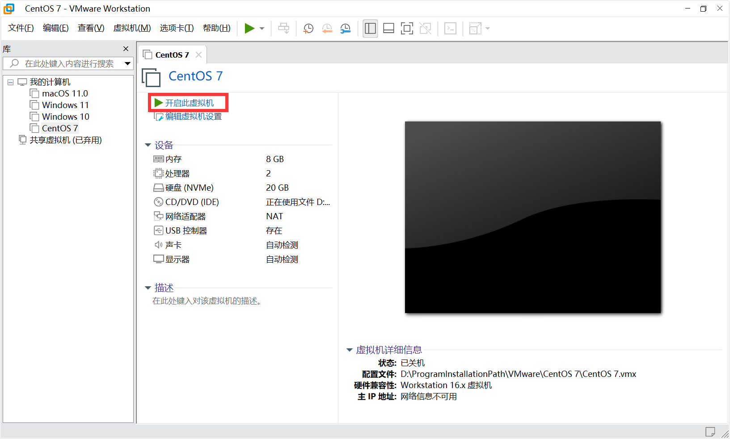730x439 pixels.
Task: Switch to the CentOS 7 tab
Action: click(172, 54)
